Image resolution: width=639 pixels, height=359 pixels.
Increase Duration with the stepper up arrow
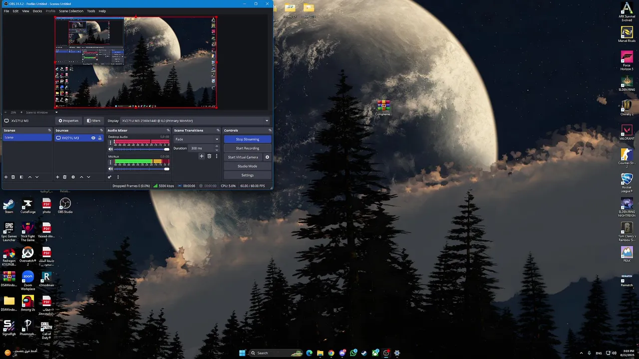[x=217, y=147]
